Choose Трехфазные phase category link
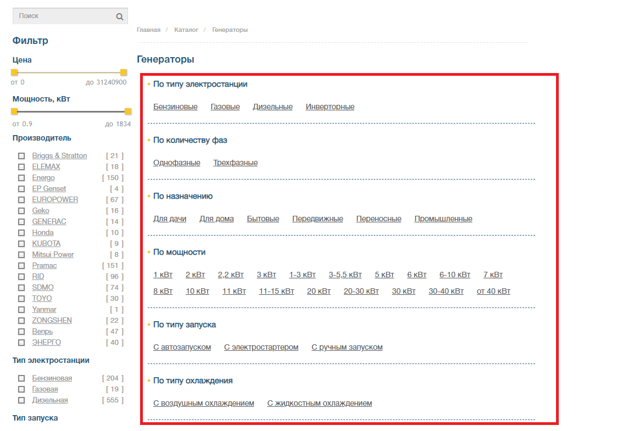 (235, 163)
